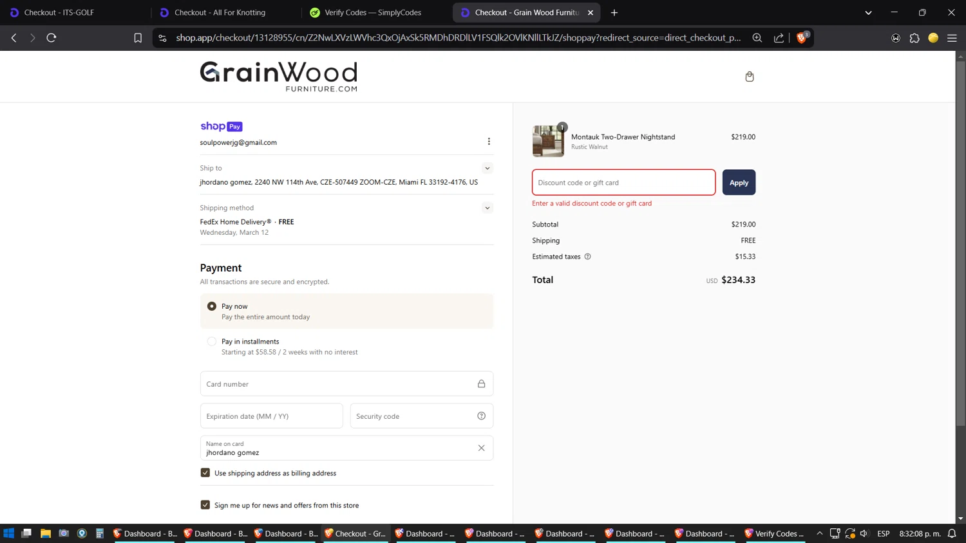Go forward in browser history
Image resolution: width=966 pixels, height=543 pixels.
click(x=32, y=38)
